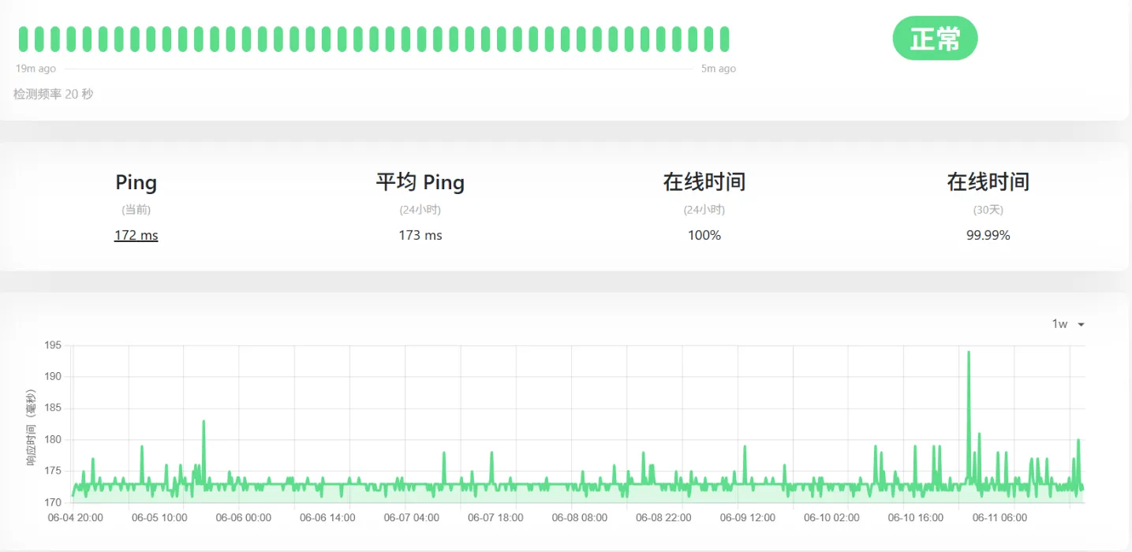Click the first green heartbeat bar
Viewport: 1132px width, 552px height.
click(x=24, y=39)
